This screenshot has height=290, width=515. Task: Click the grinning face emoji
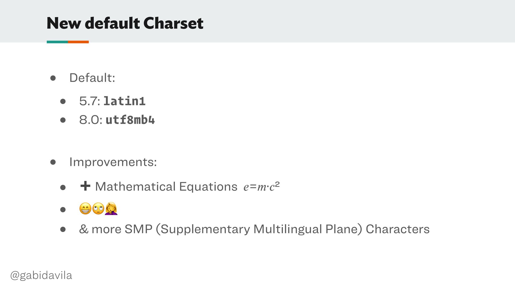pyautogui.click(x=85, y=209)
